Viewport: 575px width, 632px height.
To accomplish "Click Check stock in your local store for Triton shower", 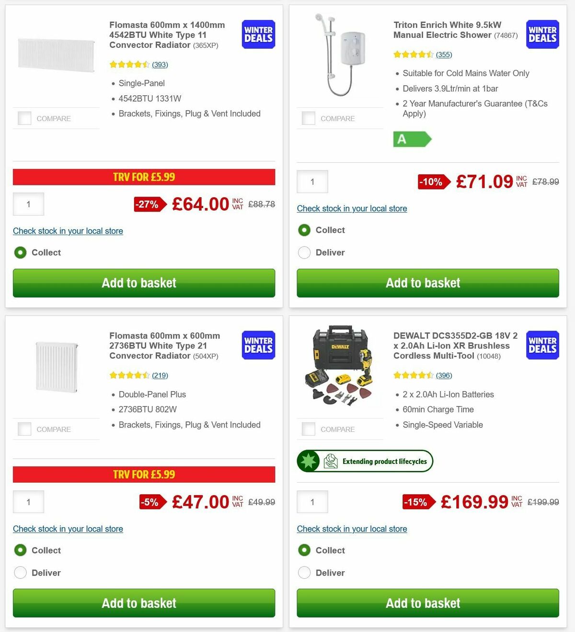I will pos(352,208).
